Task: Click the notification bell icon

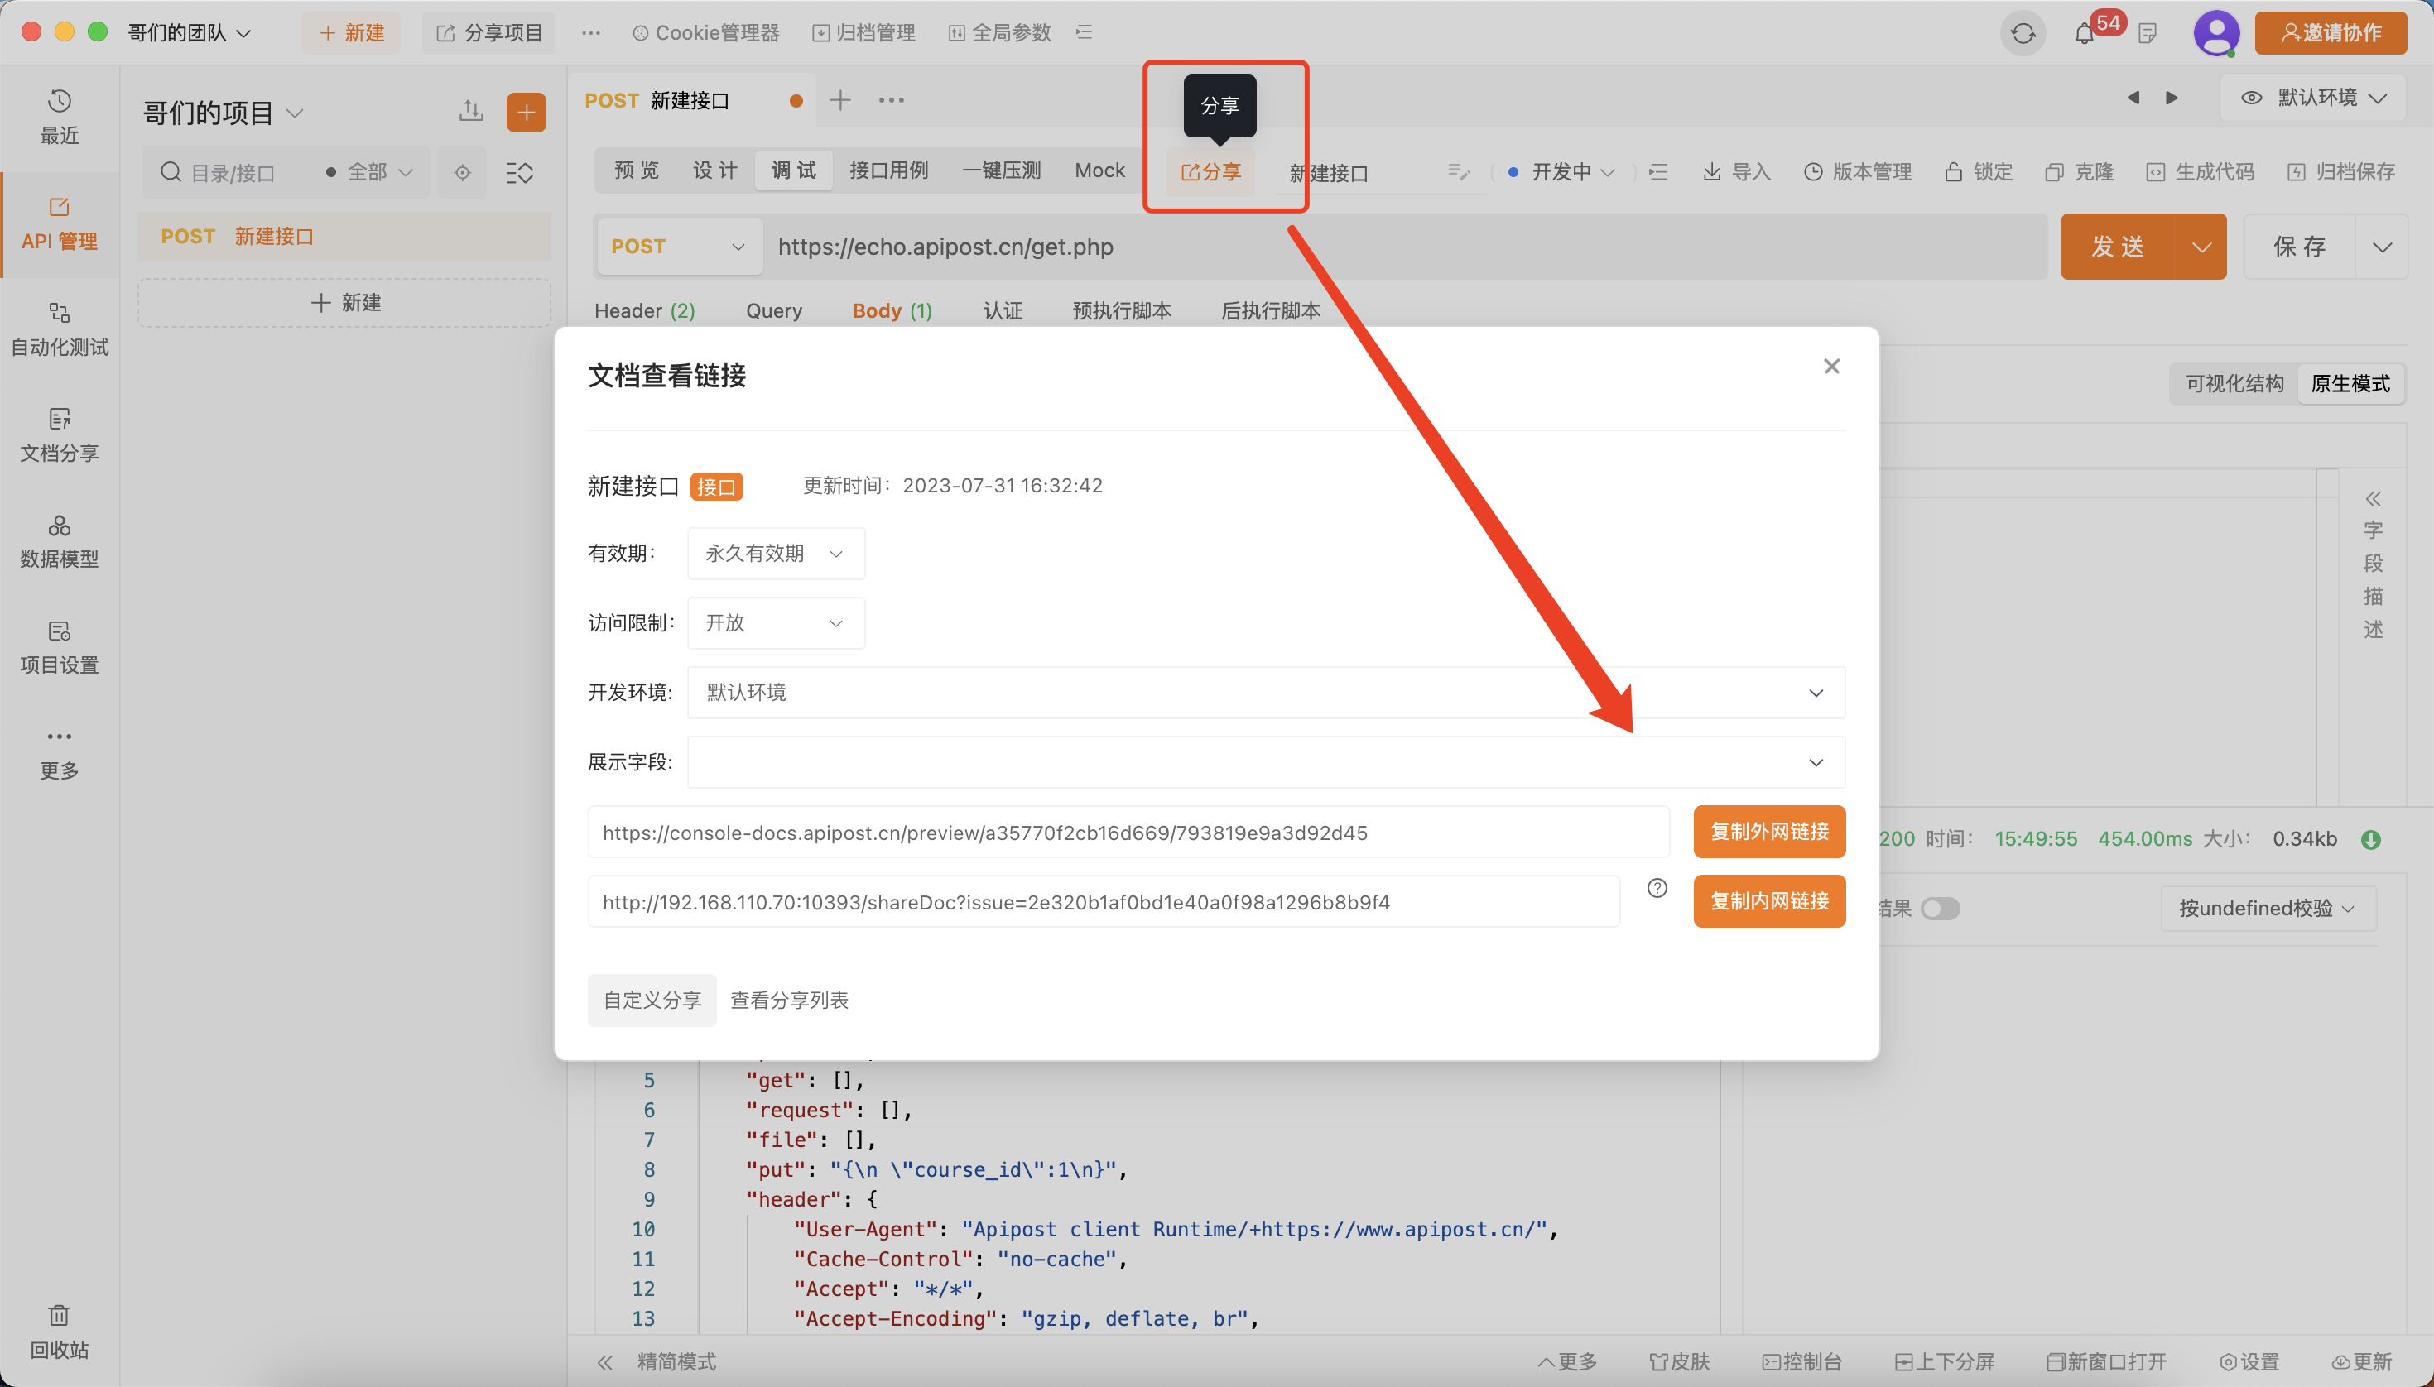Action: click(2085, 31)
